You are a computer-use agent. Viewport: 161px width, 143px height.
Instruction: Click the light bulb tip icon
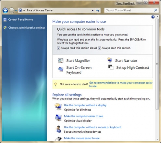(x=55, y=84)
